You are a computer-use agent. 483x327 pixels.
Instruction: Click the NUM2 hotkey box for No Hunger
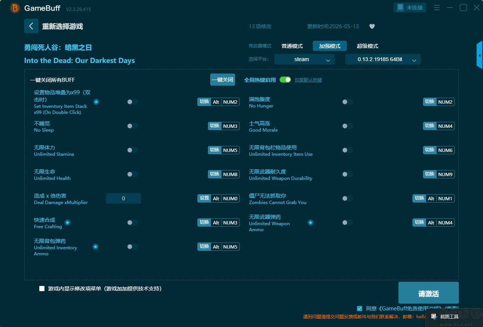click(x=445, y=102)
